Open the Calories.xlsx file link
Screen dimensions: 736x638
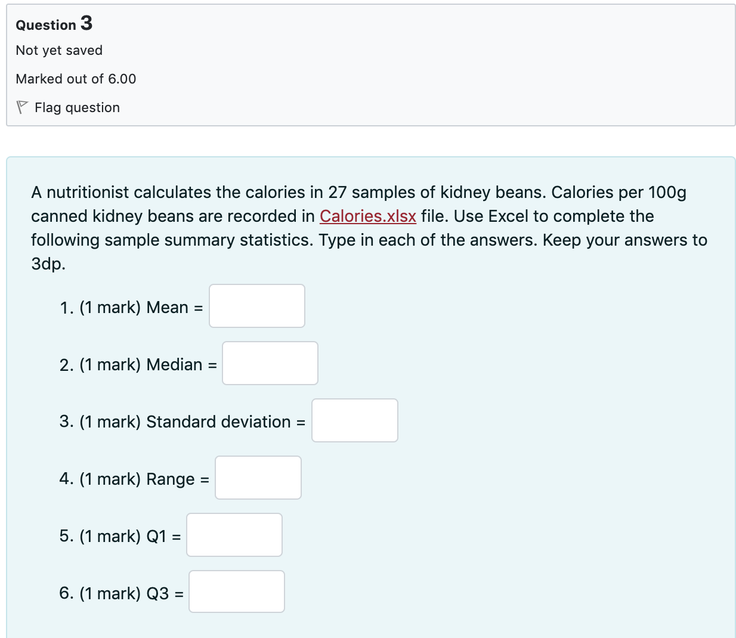[367, 216]
